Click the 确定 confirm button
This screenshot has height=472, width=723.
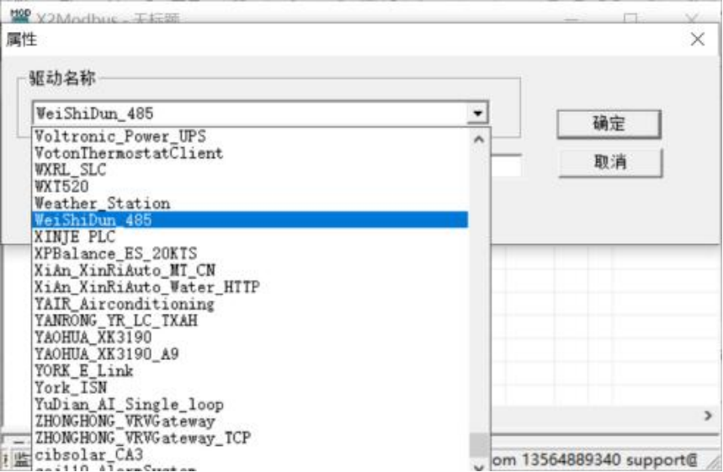pyautogui.click(x=609, y=124)
